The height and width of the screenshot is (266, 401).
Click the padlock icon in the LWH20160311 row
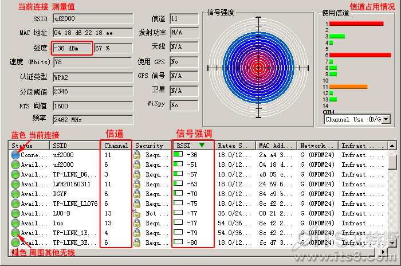[137, 184]
